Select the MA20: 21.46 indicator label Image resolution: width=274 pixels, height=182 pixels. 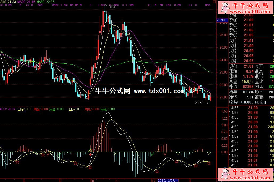(26, 2)
